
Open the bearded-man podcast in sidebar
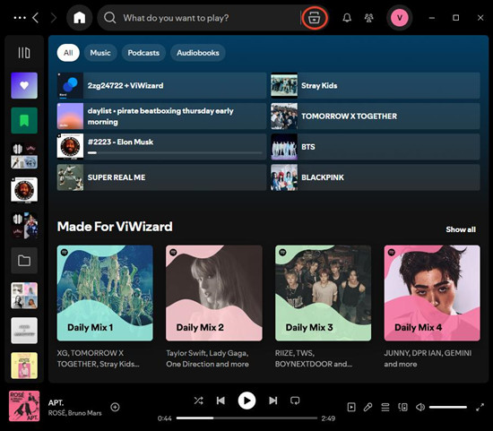coord(24,190)
